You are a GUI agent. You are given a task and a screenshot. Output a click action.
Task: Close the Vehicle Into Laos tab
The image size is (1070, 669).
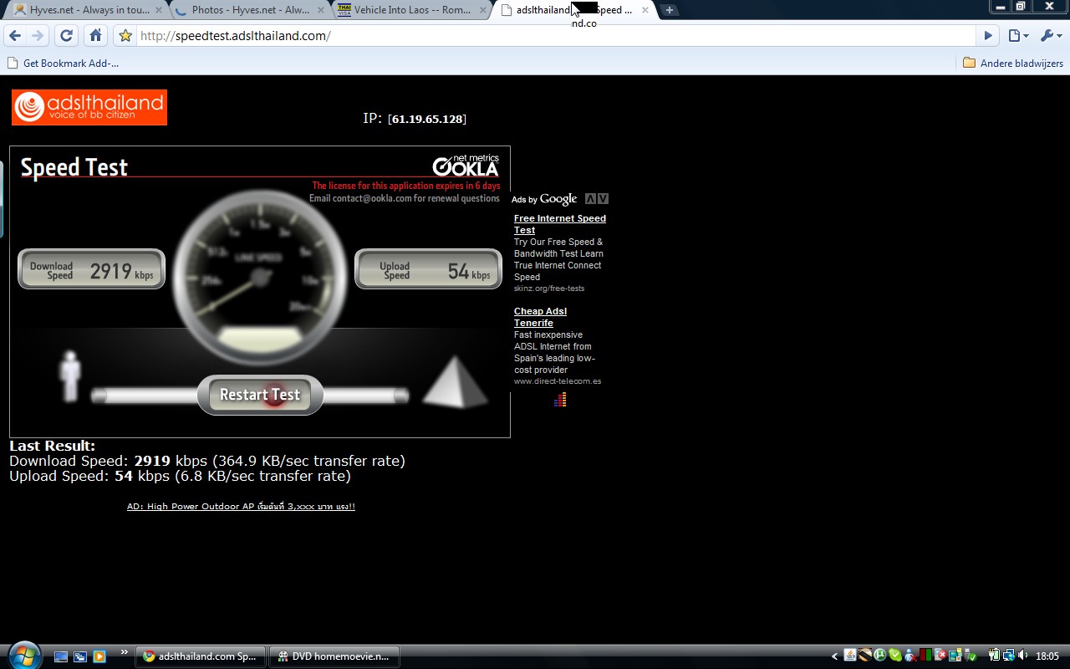coord(483,10)
